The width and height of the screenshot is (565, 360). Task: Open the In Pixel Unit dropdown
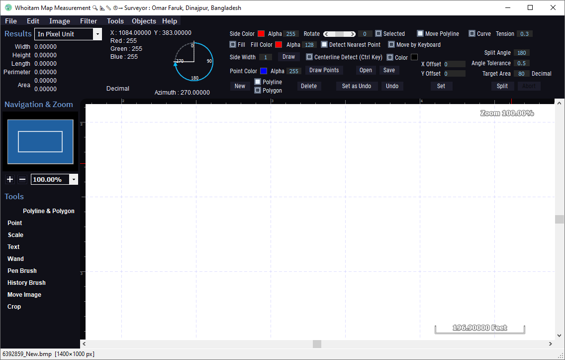click(97, 34)
